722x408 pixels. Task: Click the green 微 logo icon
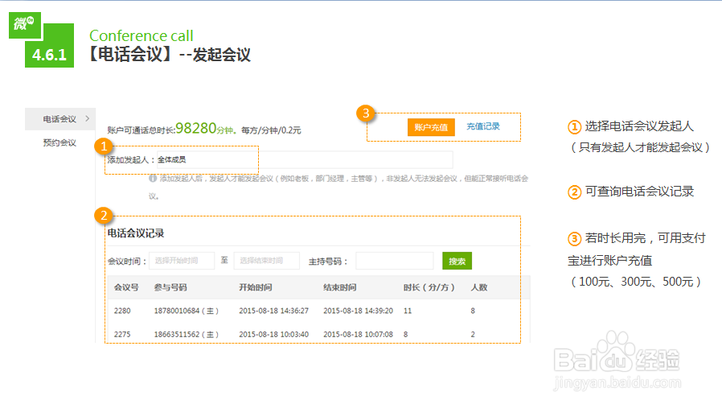click(25, 25)
